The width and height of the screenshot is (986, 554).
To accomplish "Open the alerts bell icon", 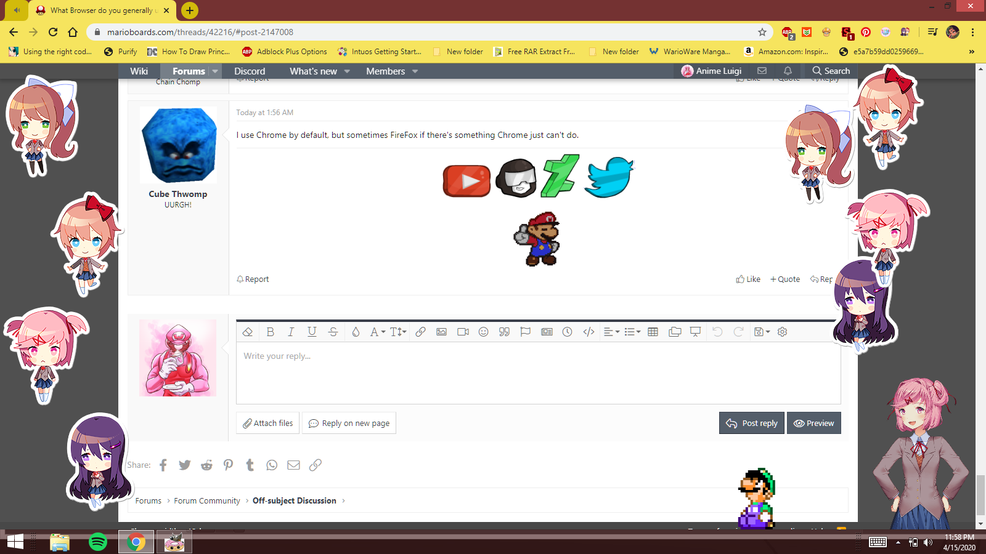I will (x=788, y=71).
